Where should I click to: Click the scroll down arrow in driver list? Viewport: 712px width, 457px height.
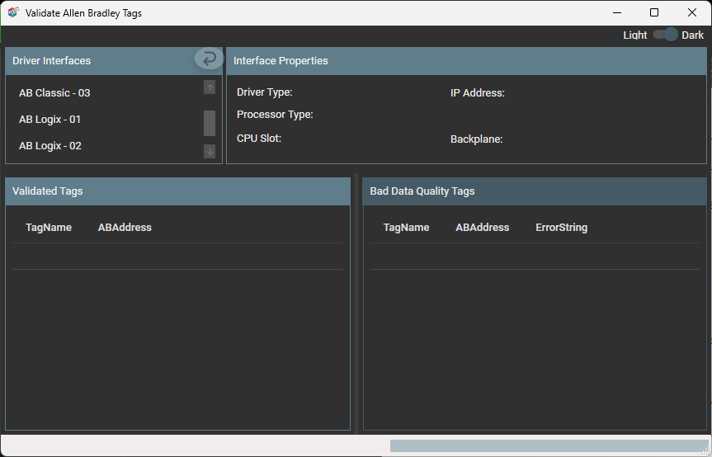[x=210, y=151]
